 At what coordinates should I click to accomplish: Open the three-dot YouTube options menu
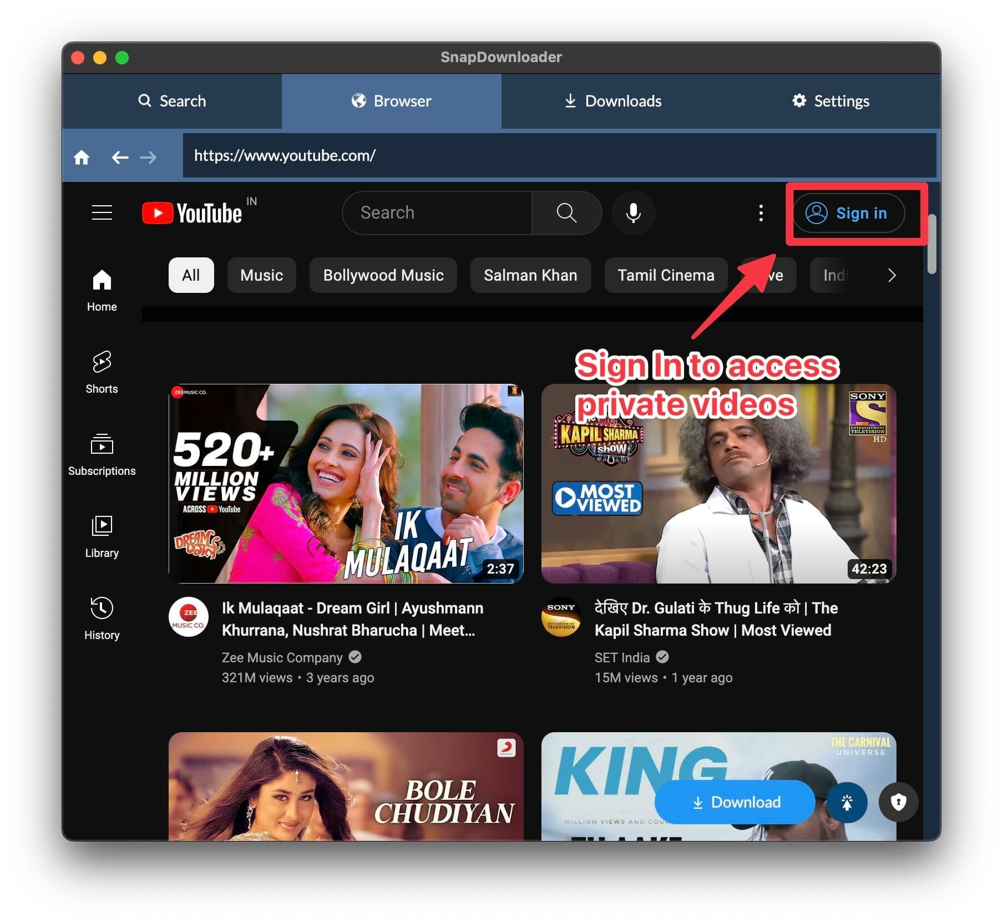pos(761,212)
